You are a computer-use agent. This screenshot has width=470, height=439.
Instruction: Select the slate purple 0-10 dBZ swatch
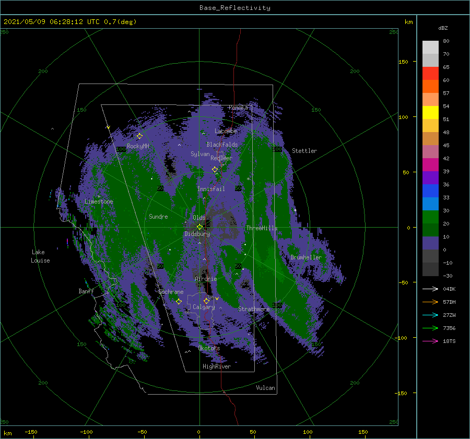tap(430, 243)
